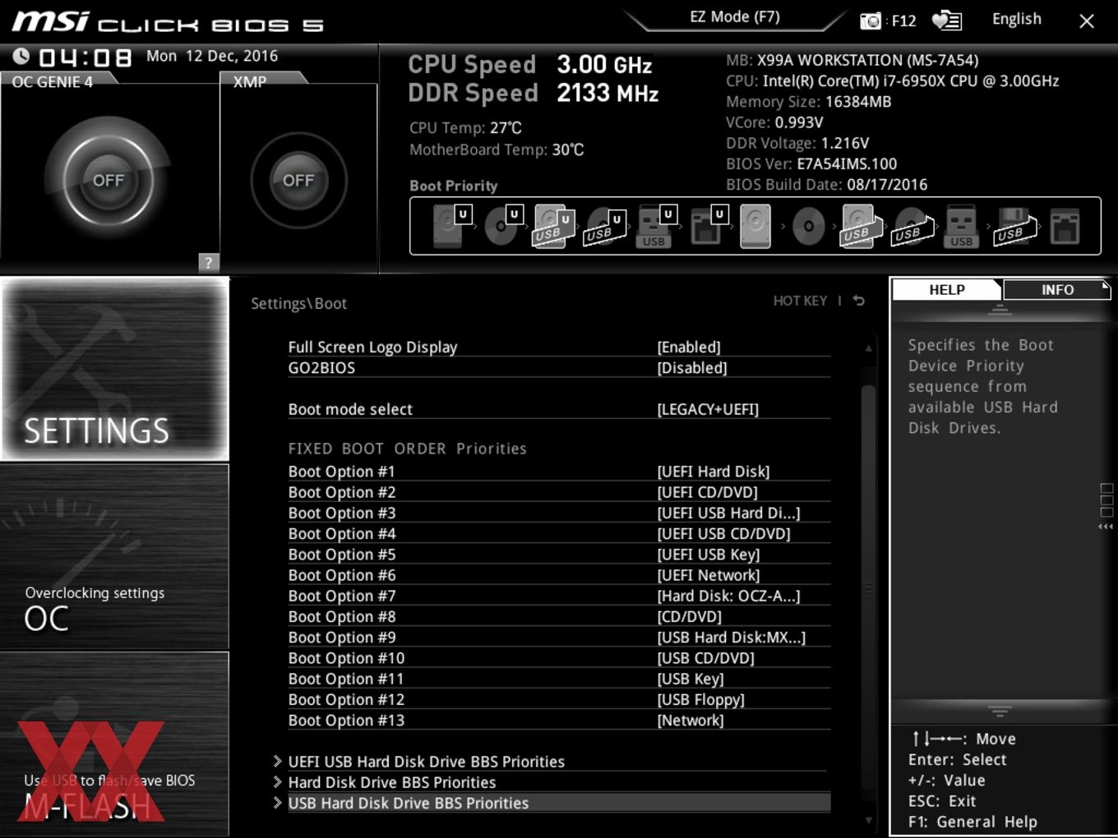Switch to the INFO tab
1118x838 pixels.
[x=1057, y=289]
